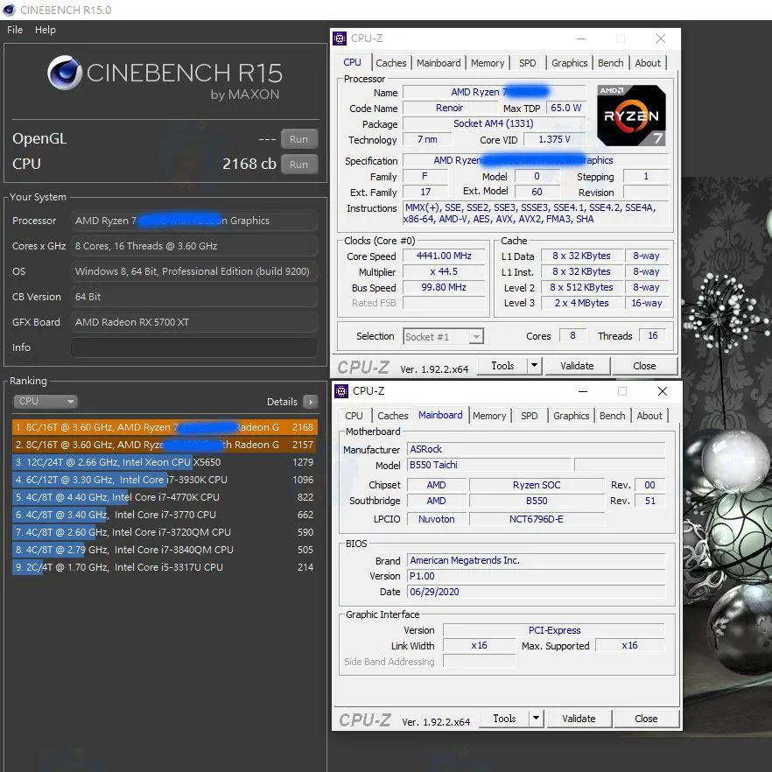Screen dimensions: 772x772
Task: Select the Intel Xeon X5650 ranking row
Action: coord(165,462)
